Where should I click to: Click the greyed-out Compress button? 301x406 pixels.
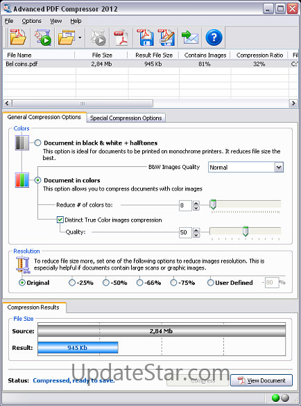point(198,380)
